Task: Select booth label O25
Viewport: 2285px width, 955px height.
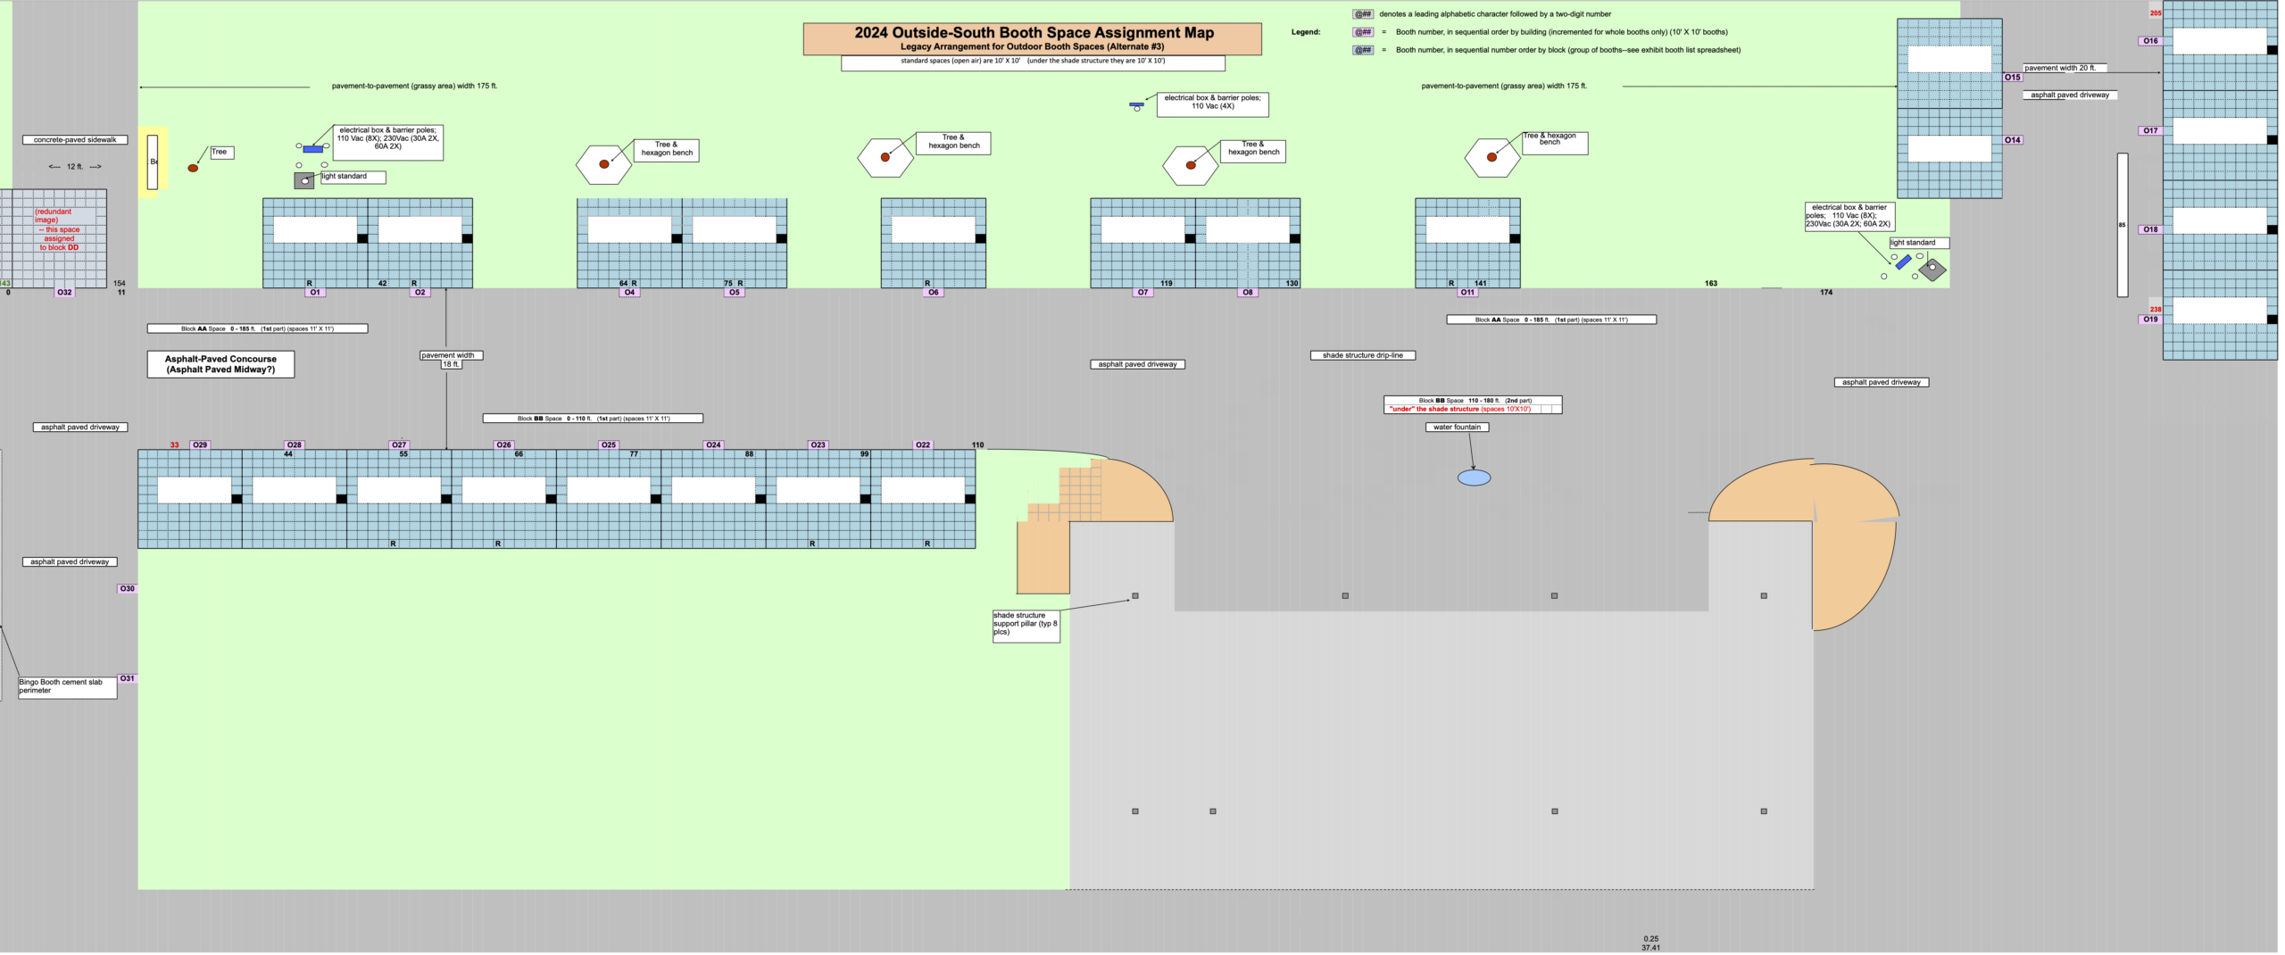Action: 609,445
